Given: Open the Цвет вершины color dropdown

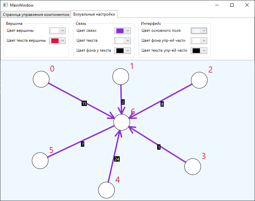Looking at the screenshot, I should tap(57, 31).
